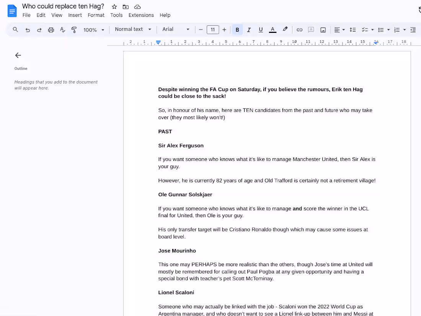Image resolution: width=421 pixels, height=316 pixels.
Task: Toggle bold formatting
Action: (x=237, y=30)
